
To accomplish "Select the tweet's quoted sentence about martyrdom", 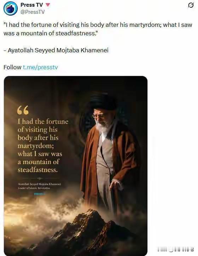I will (x=98, y=29).
